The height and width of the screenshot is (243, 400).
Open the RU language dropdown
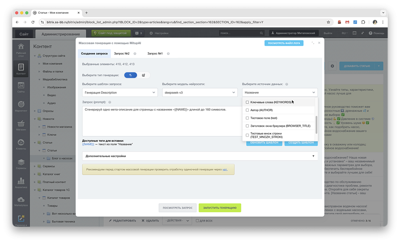(345, 33)
